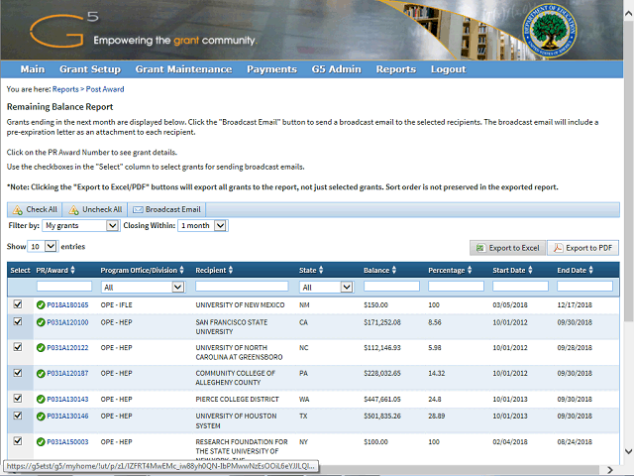
Task: Uncheck the University of New Mexico row
Action: tap(17, 305)
